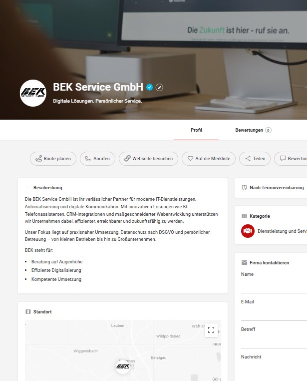Viewport: 307px width, 381px height.
Task: Open the Bewertungen tab
Action: coord(253,130)
